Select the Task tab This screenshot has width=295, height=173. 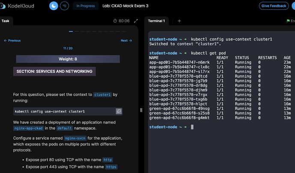[x=6, y=21]
